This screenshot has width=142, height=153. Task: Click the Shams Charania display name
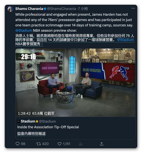click(x=29, y=9)
